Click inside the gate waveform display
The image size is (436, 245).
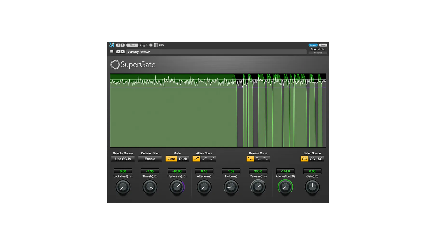(218, 110)
